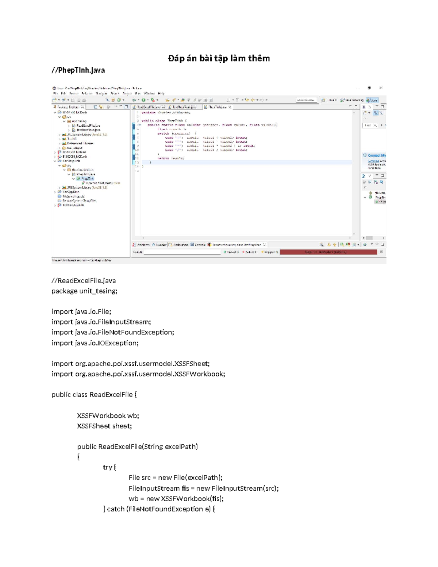Image resolution: width=438 pixels, height=567 pixels.
Task: Click the red test progress bar
Action: click(328, 252)
